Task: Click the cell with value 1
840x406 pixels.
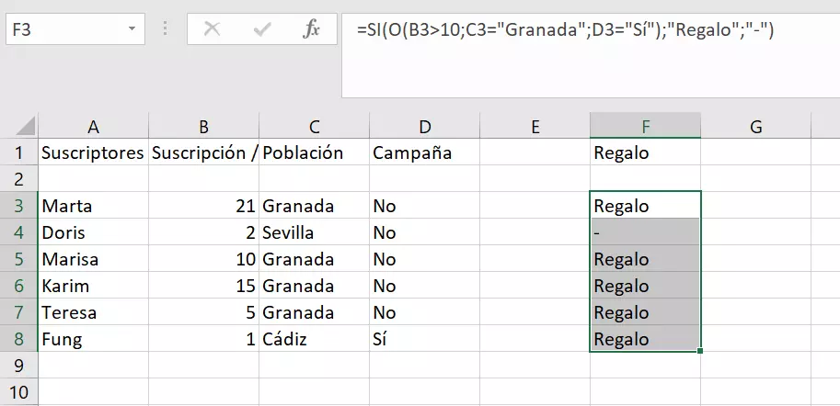Action: click(203, 339)
